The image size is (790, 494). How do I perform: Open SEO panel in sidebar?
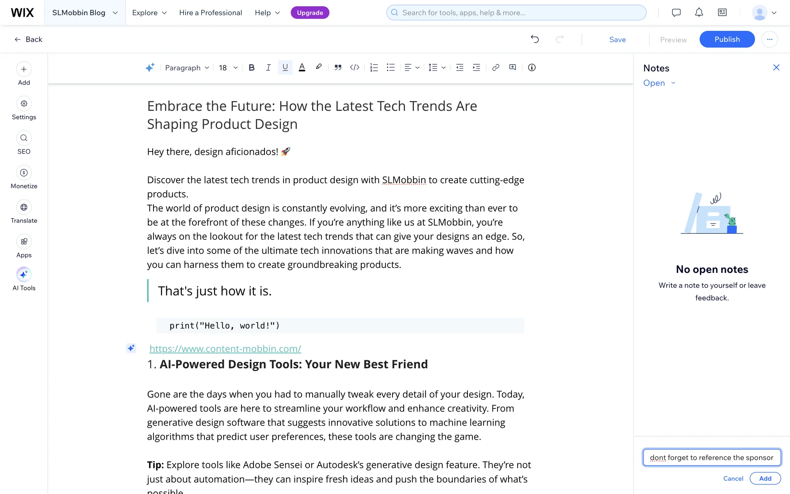click(x=24, y=142)
